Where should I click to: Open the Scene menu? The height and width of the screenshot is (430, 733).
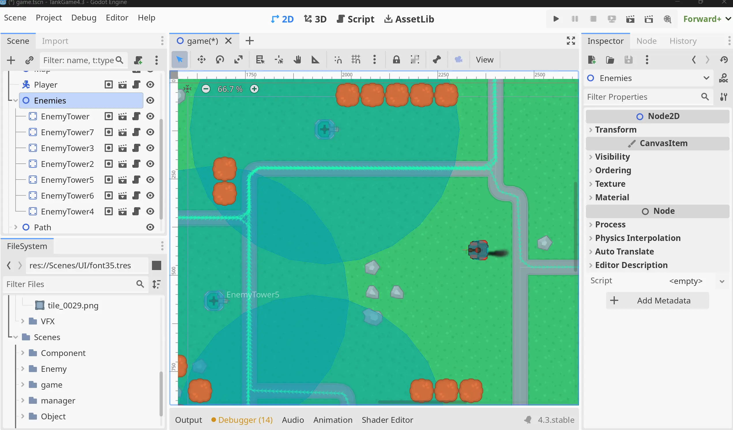pyautogui.click(x=15, y=18)
